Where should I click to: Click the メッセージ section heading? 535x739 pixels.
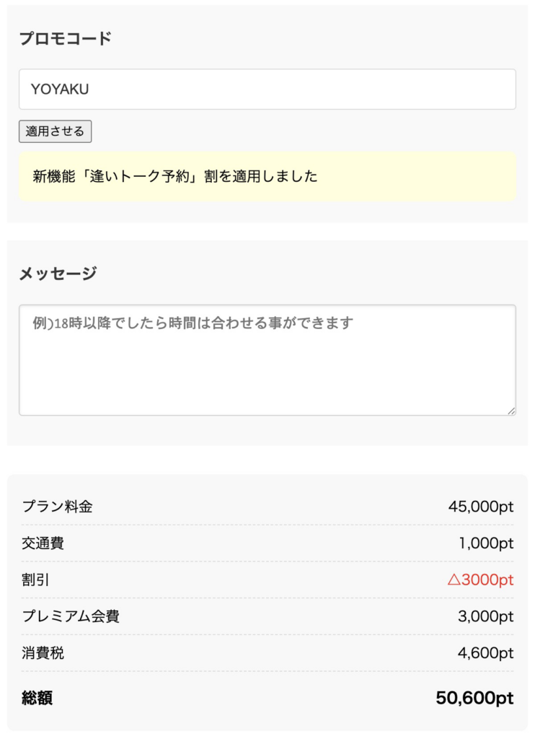coord(58,274)
